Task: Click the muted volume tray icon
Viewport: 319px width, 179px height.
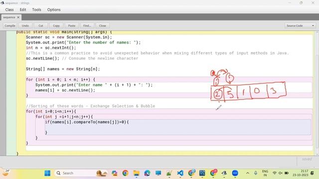Action: (281, 173)
